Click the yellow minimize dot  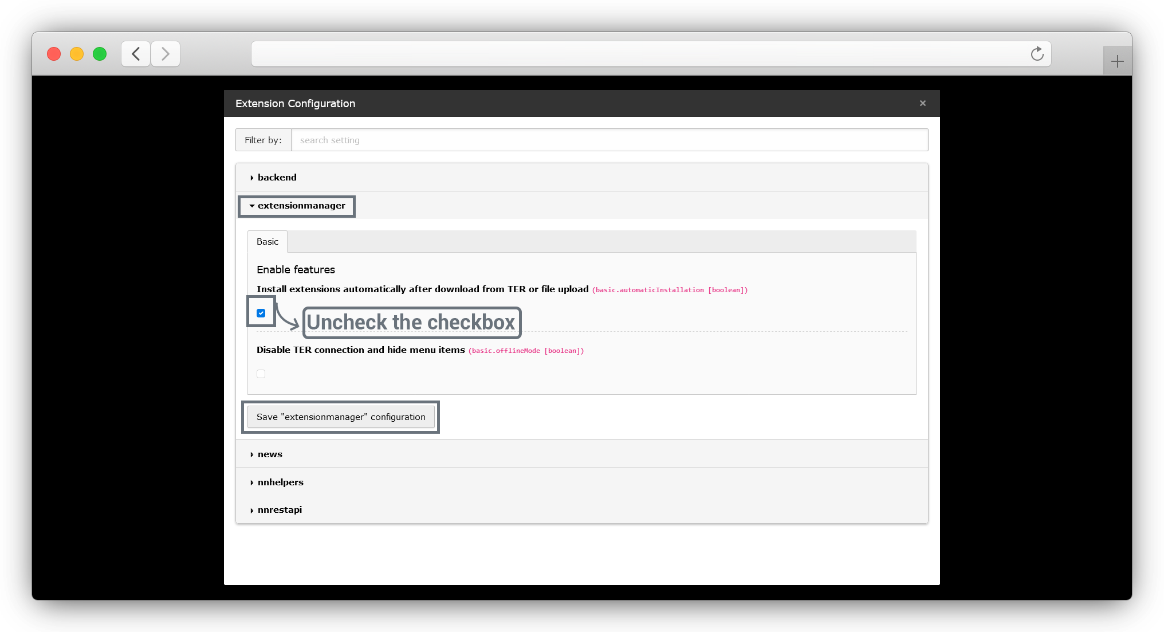coord(77,54)
